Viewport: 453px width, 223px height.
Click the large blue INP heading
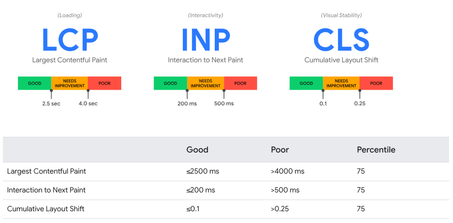pos(206,40)
